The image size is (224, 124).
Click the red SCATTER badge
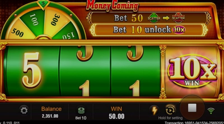tap(178, 18)
